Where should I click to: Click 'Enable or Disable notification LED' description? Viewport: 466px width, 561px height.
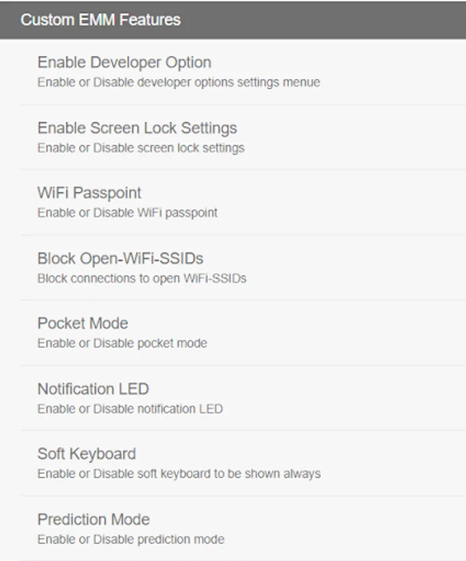pyautogui.click(x=130, y=408)
